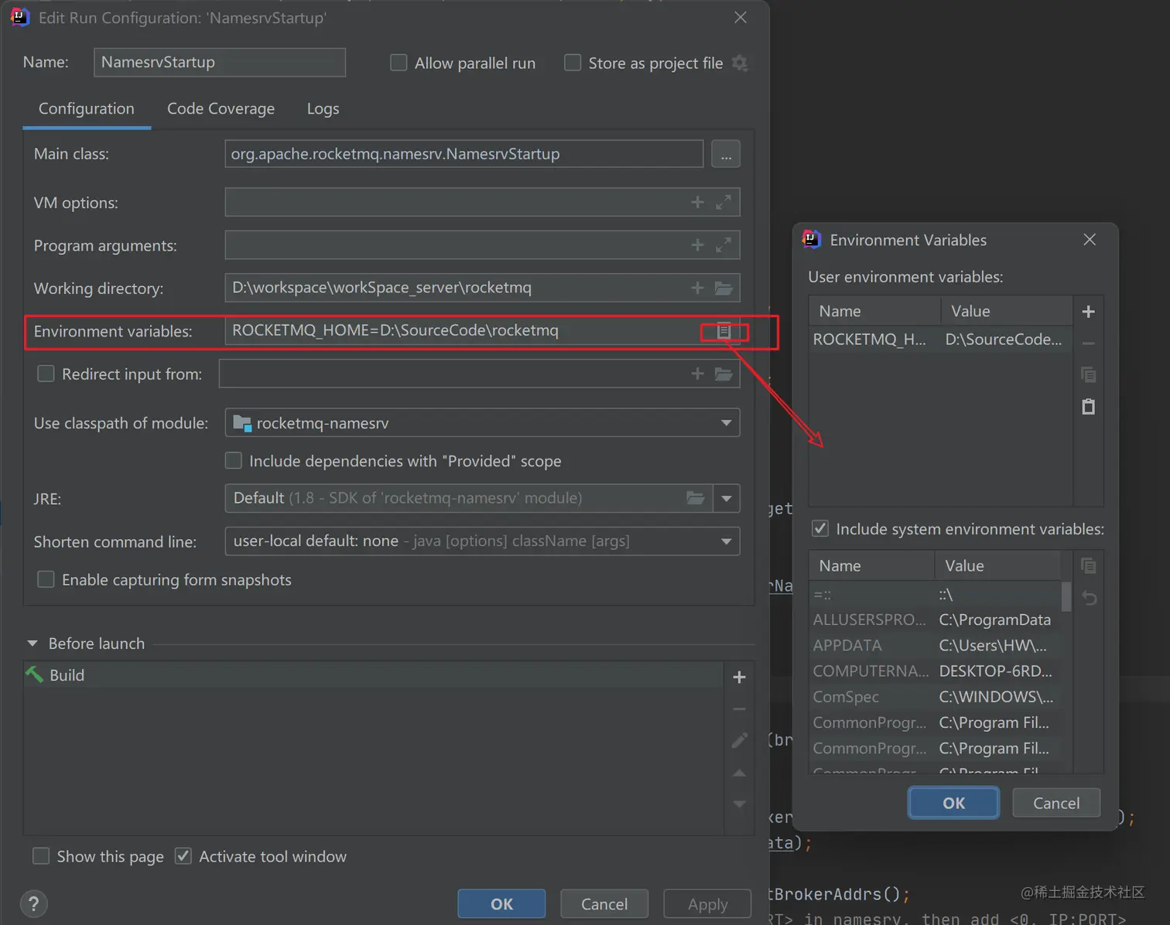Select the Configuration tab
The width and height of the screenshot is (1170, 925).
coord(87,109)
